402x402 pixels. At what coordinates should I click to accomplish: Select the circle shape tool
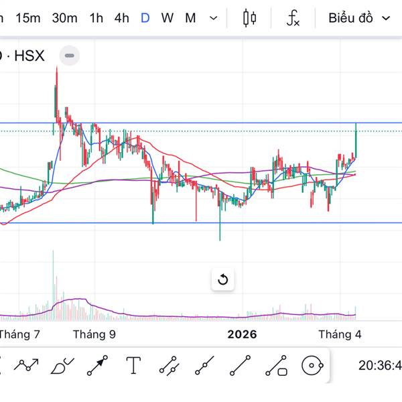(x=312, y=365)
